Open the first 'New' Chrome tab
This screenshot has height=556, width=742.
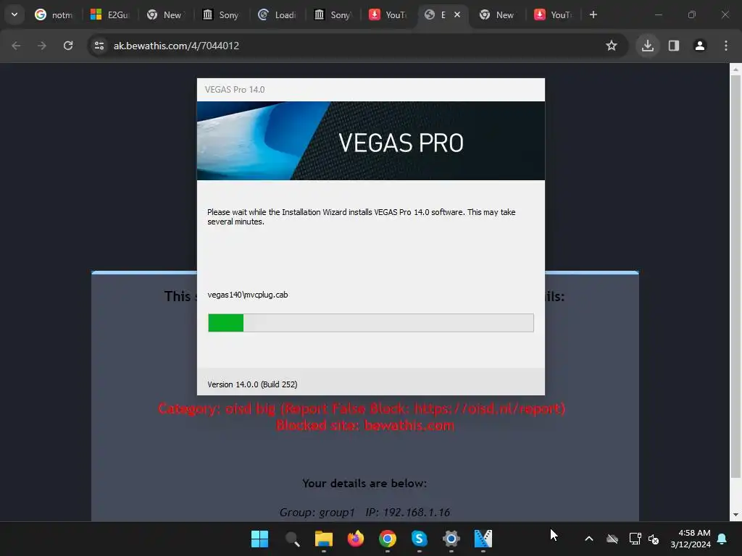coord(165,14)
